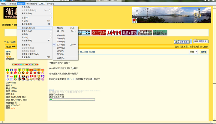
Task: Select the 縮放(Z) (125%) submenu entry
Action: [35, 28]
